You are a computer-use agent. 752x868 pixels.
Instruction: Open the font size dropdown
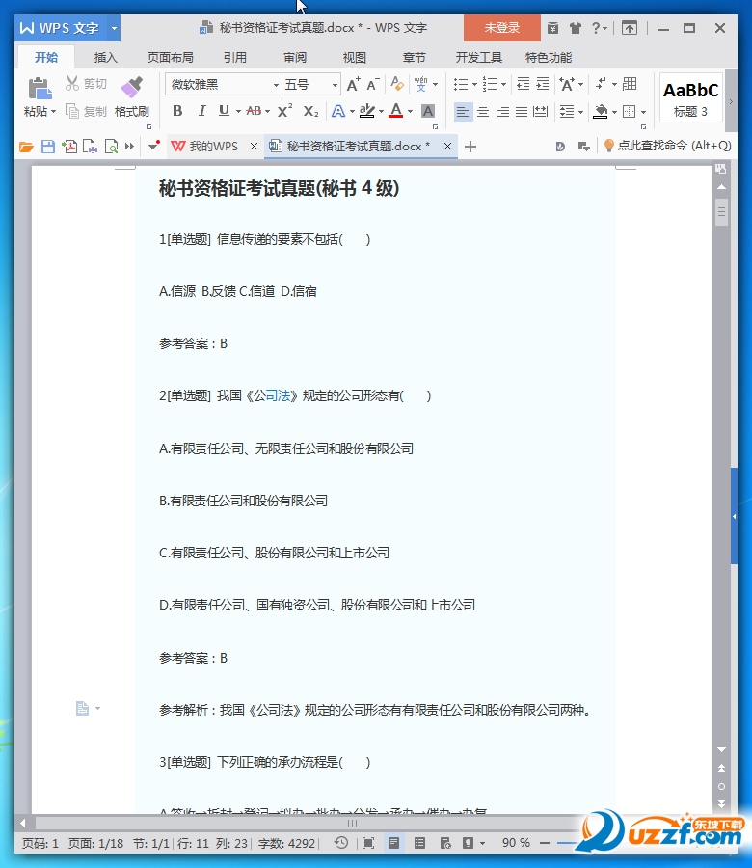pyautogui.click(x=335, y=85)
